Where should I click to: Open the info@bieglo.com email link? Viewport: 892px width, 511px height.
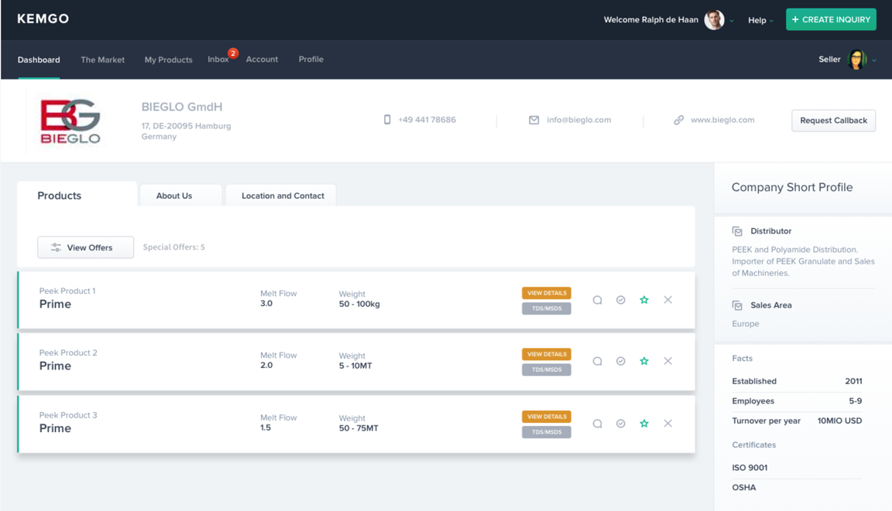pos(578,120)
